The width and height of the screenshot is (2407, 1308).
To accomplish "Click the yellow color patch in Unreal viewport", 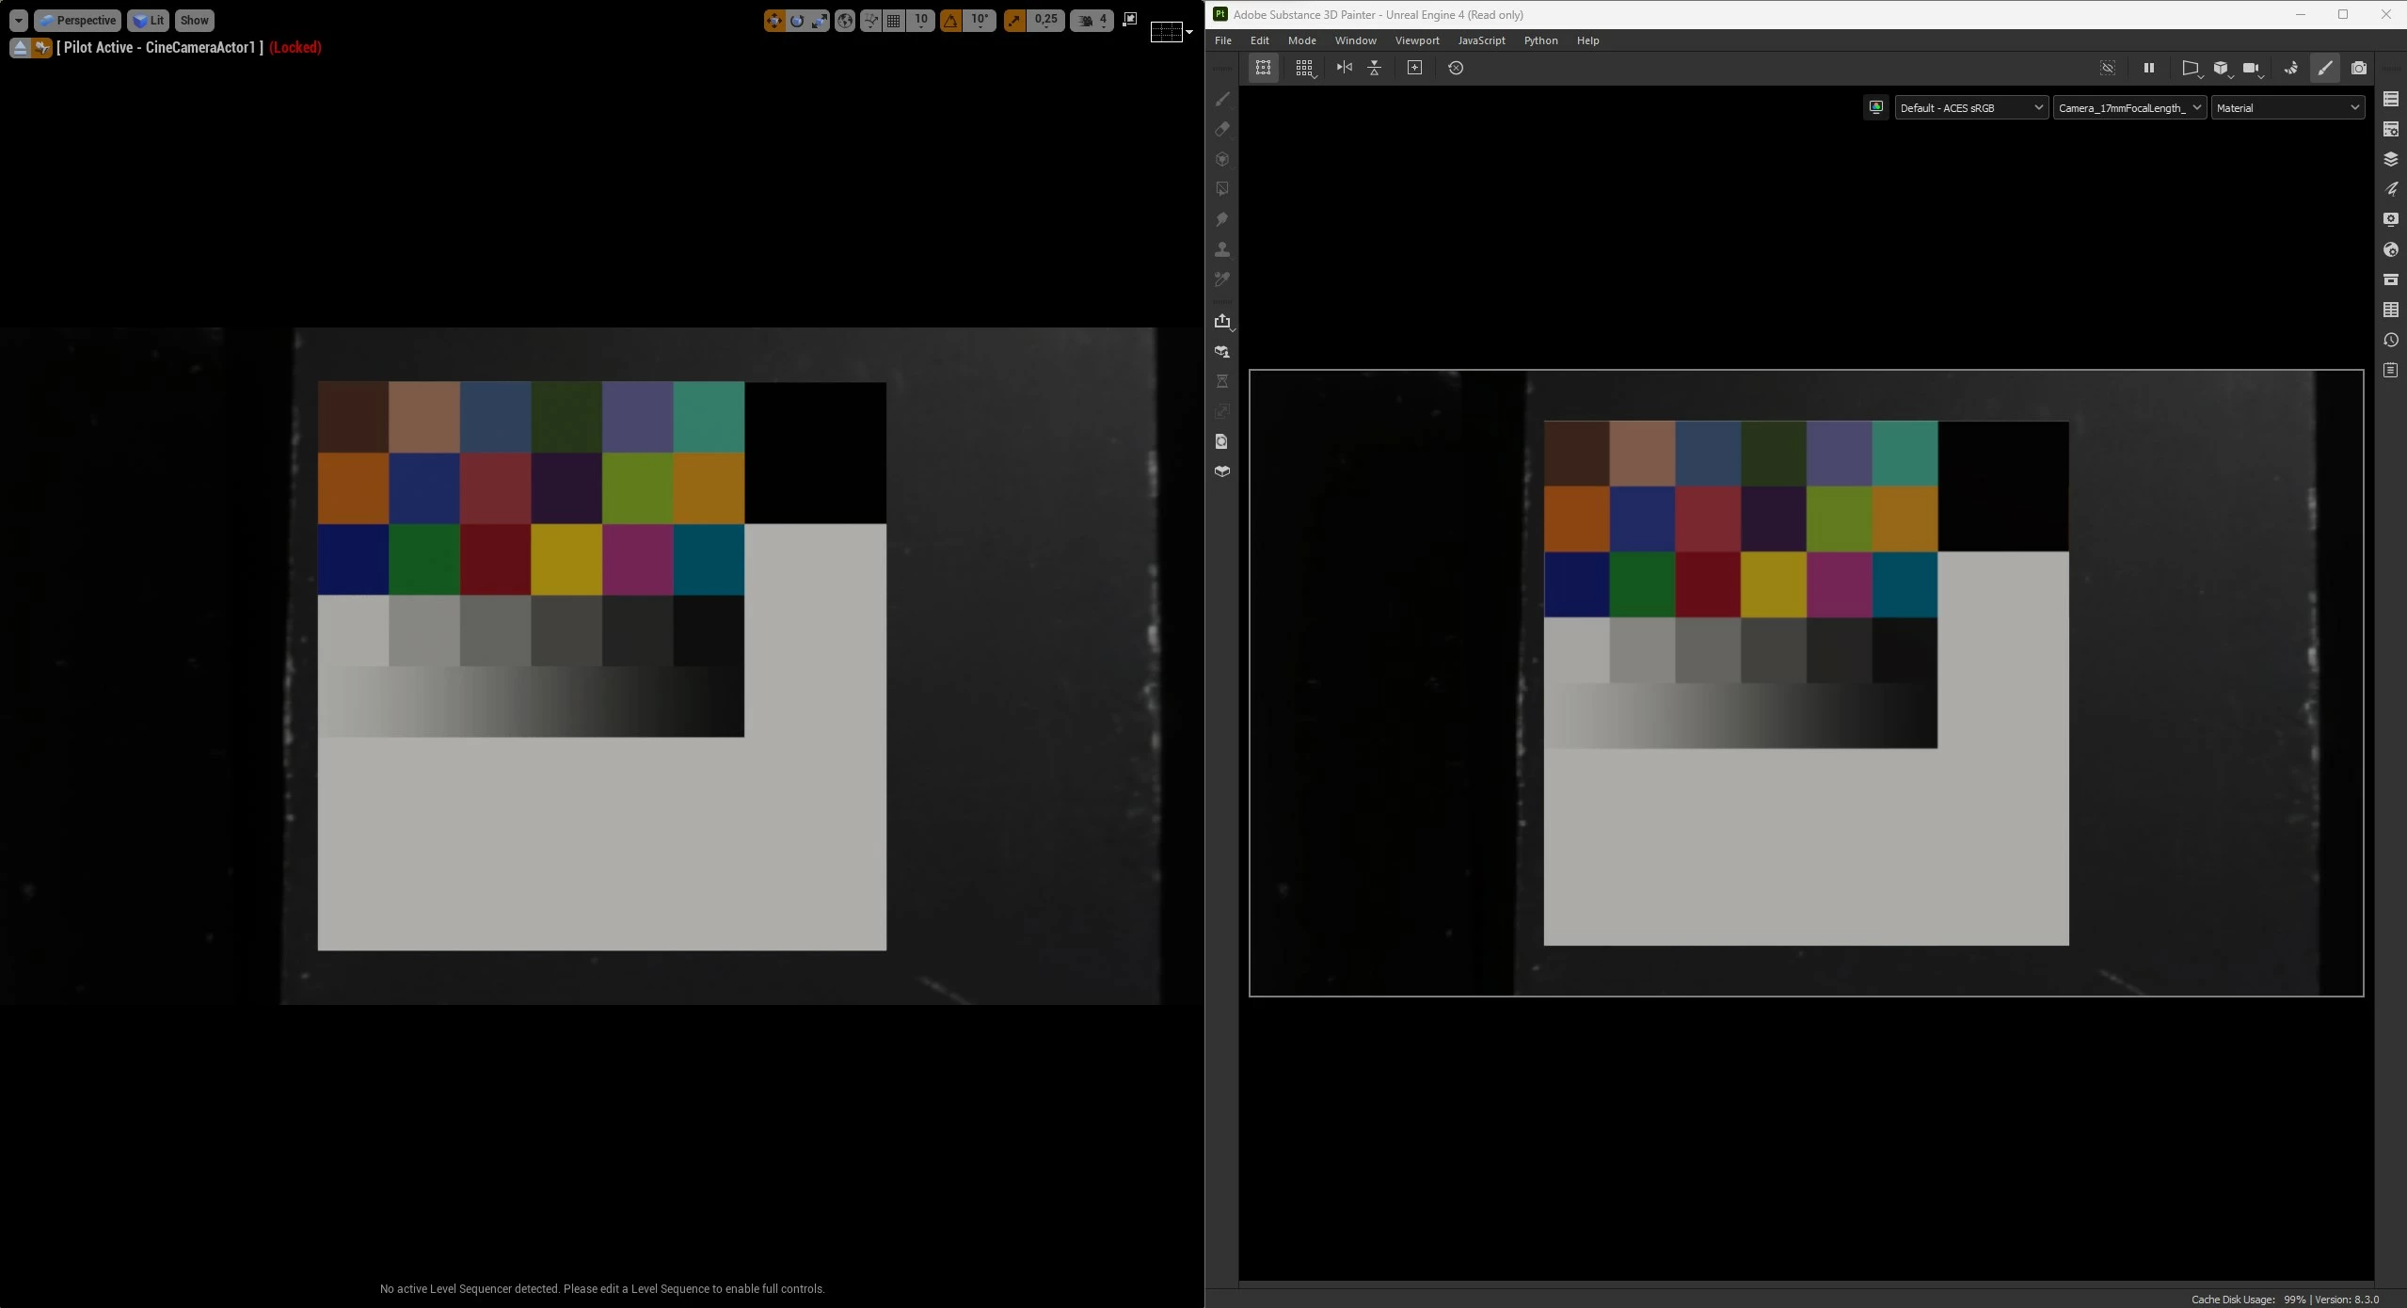I will (x=566, y=559).
